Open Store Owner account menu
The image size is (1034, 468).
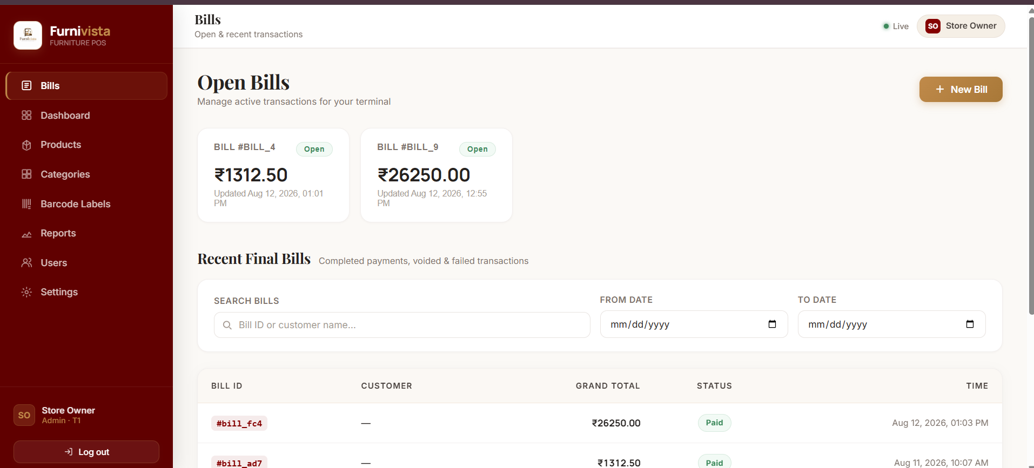pos(961,26)
